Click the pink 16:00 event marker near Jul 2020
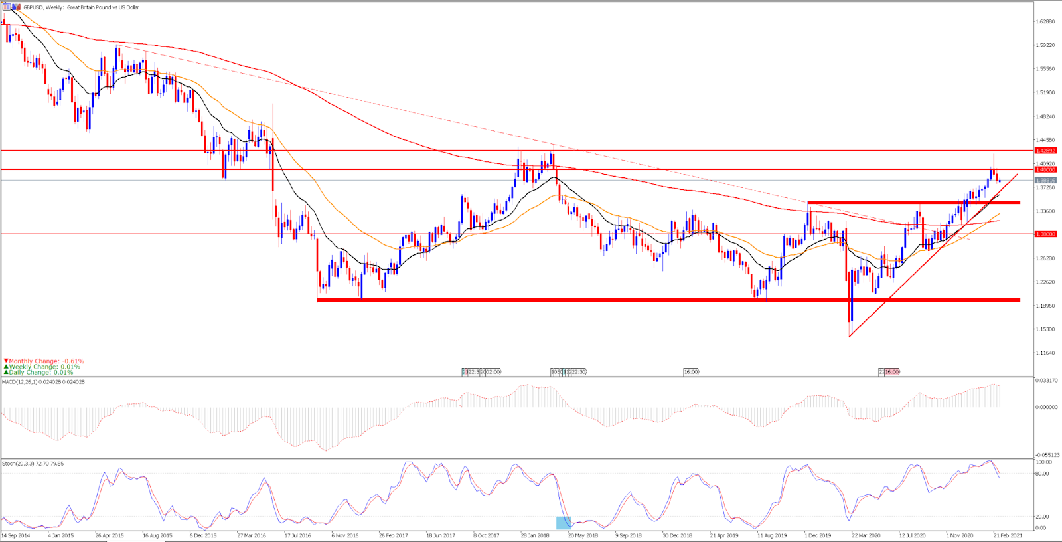1062x542 pixels. (891, 372)
